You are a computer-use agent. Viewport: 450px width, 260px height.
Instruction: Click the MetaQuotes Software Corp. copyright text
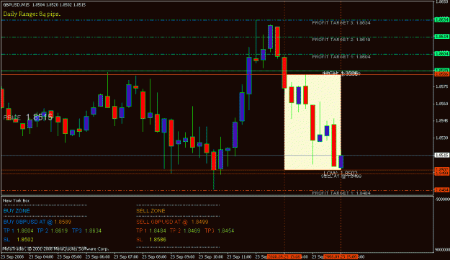click(x=55, y=248)
